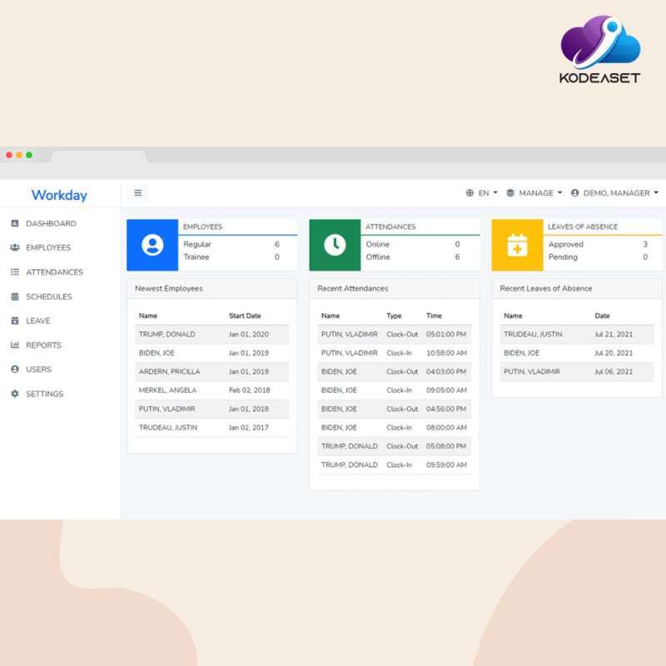Image resolution: width=666 pixels, height=666 pixels.
Task: Click the yellow Leaves of Absence icon
Action: (x=517, y=245)
